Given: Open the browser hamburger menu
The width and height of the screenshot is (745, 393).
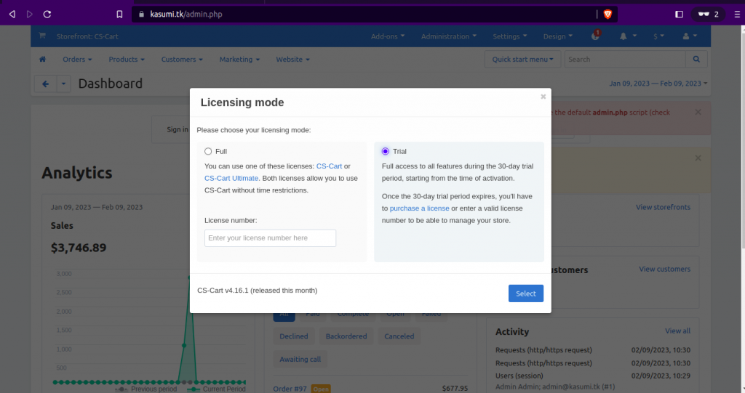Looking at the screenshot, I should coord(737,15).
